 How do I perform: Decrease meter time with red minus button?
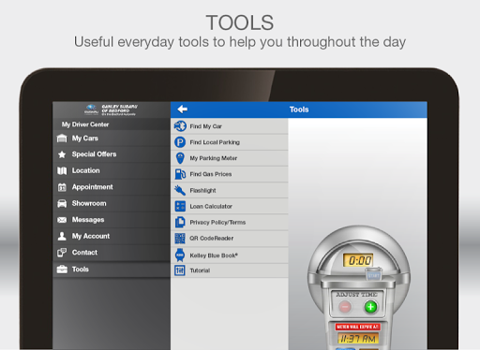coord(345,307)
